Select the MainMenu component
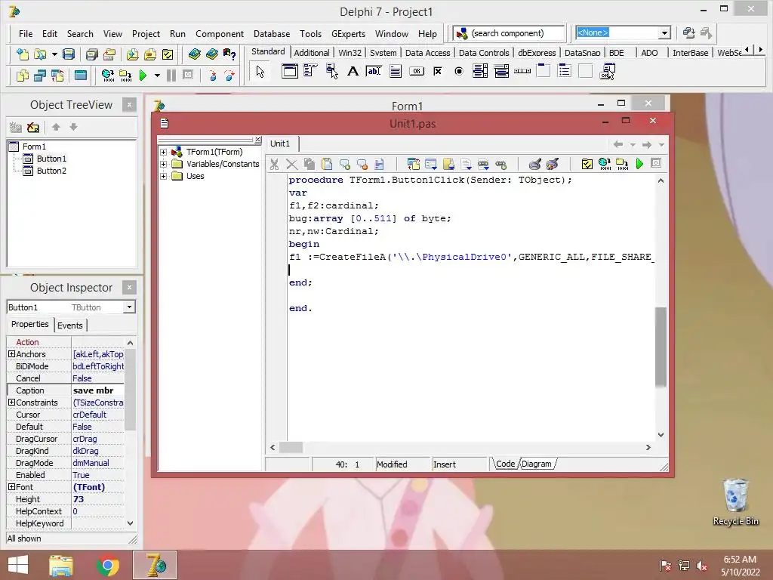The height and width of the screenshot is (580, 773). pyautogui.click(x=310, y=72)
